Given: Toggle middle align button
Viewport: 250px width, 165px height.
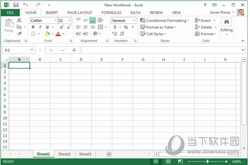Looking at the screenshot, I should tap(86, 20).
